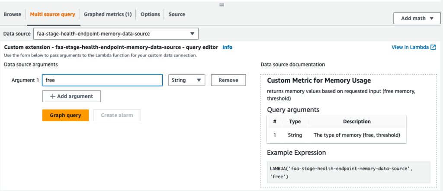Click the Data source arguments label
This screenshot has width=443, height=191.
pyautogui.click(x=31, y=65)
